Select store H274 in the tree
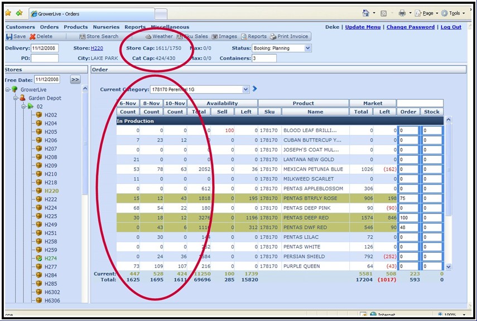Viewport: 477px width, 321px height. (x=51, y=259)
